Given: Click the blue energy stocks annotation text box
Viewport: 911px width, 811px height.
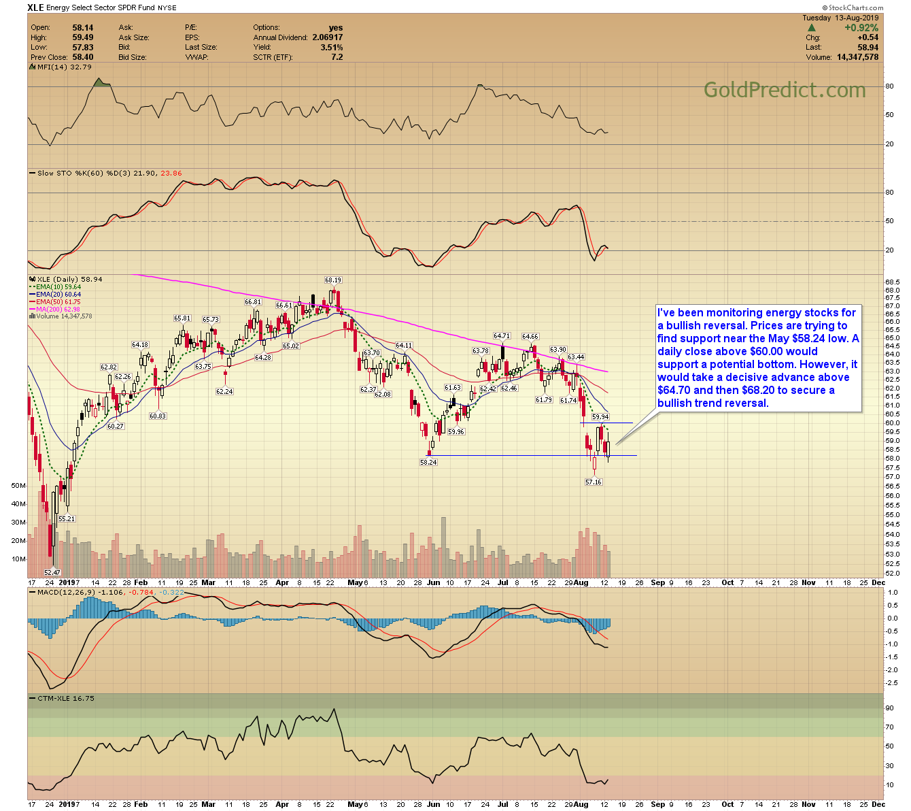Looking at the screenshot, I should click(758, 358).
